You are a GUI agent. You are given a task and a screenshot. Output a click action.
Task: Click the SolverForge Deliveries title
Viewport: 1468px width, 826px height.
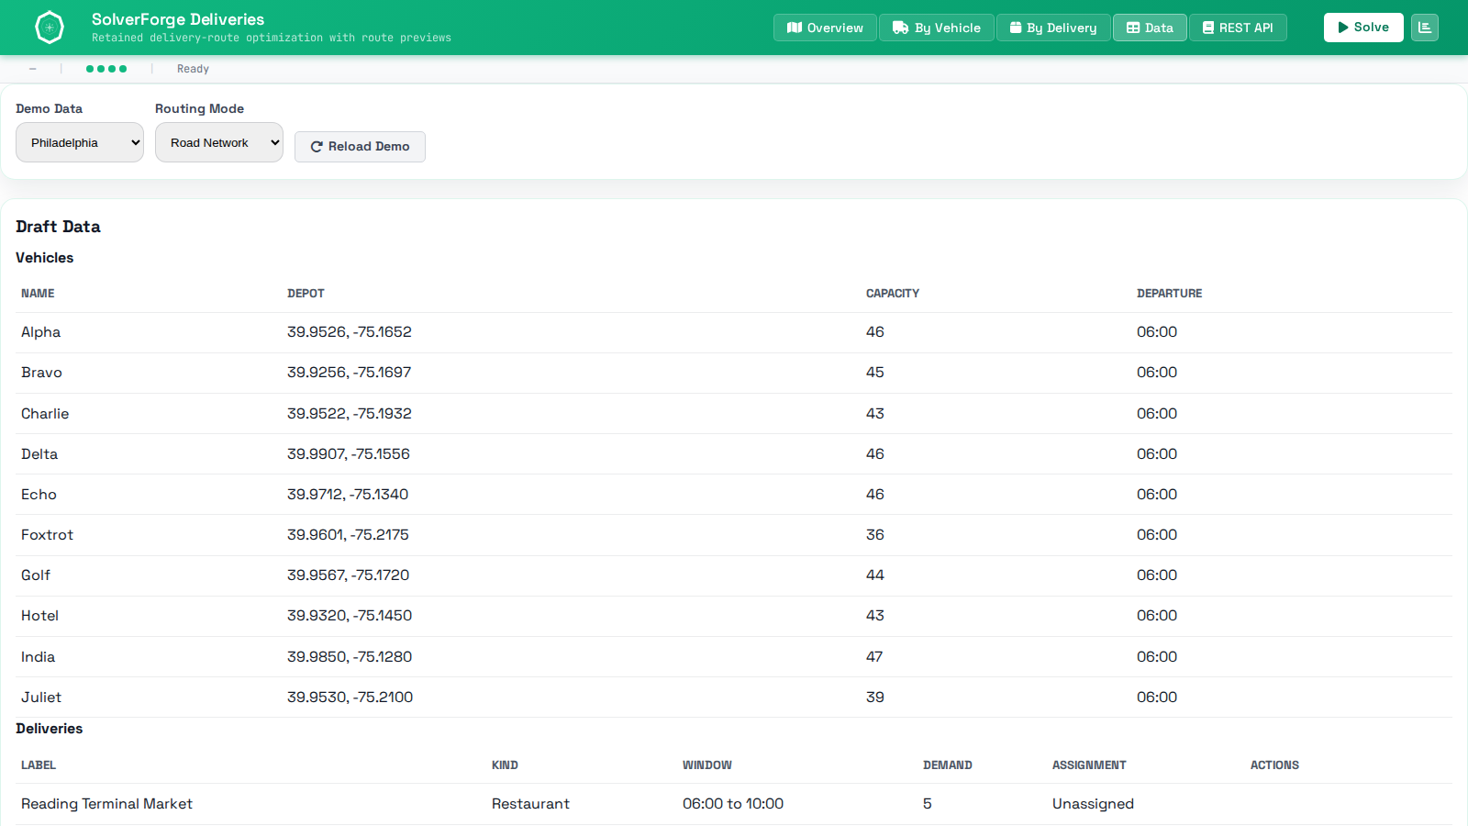178,19
